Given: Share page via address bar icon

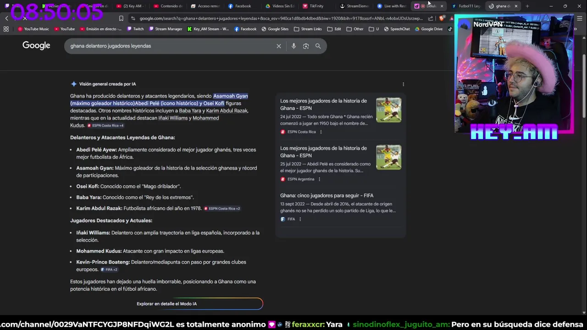Looking at the screenshot, I should tap(431, 18).
